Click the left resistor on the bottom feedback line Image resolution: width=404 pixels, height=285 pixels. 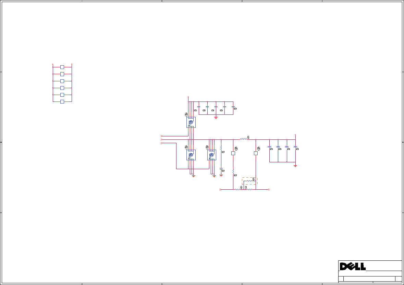pos(237,189)
